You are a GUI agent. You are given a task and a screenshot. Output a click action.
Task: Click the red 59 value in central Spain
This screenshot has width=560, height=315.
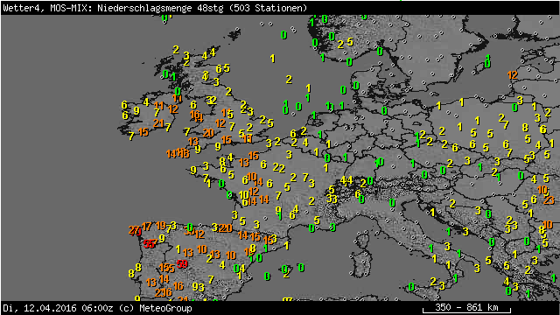182,264
